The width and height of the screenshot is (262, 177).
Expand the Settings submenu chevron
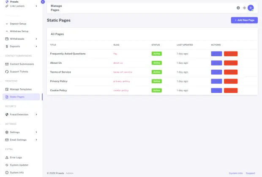coord(36,132)
